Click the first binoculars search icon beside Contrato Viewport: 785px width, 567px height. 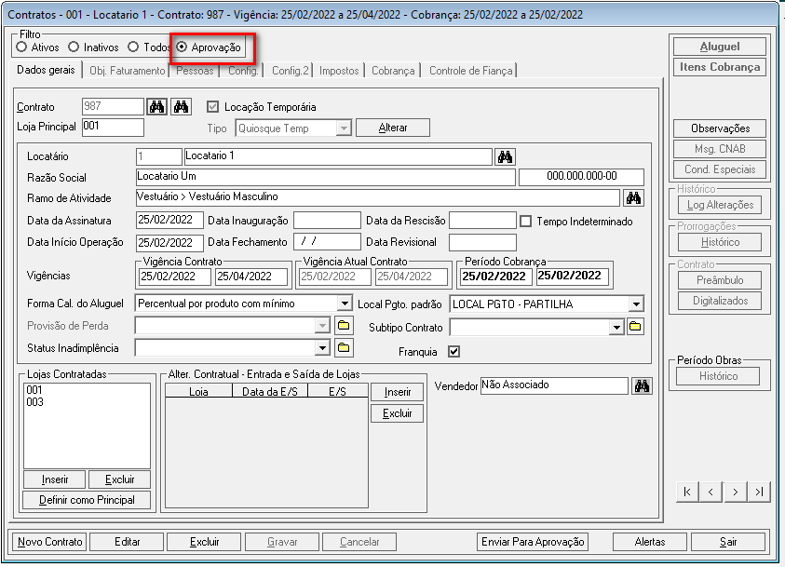(156, 106)
